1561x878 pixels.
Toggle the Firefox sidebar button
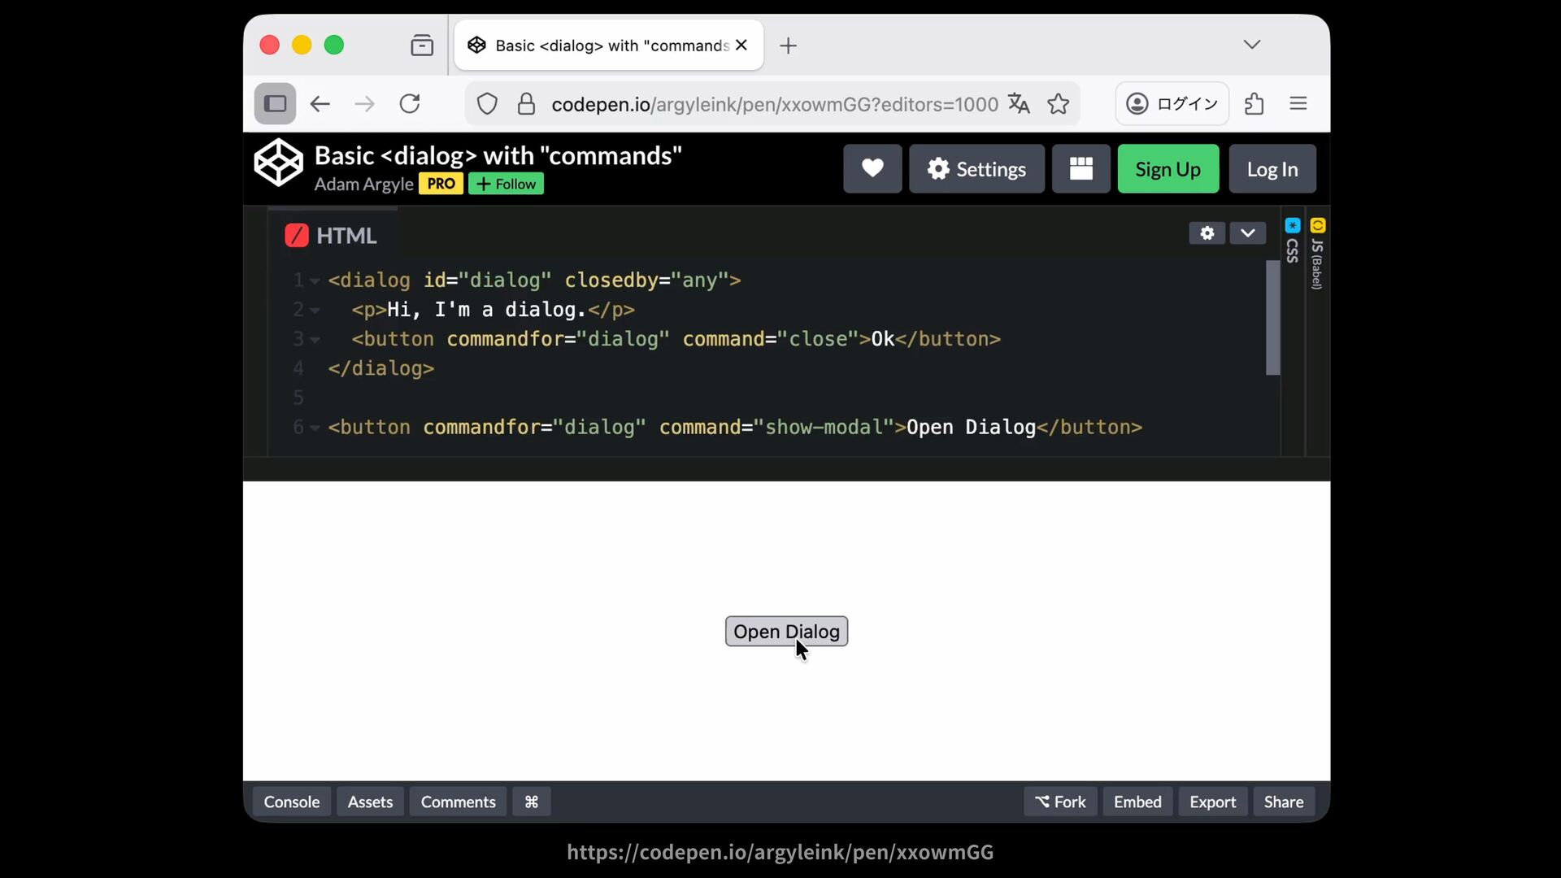coord(275,104)
